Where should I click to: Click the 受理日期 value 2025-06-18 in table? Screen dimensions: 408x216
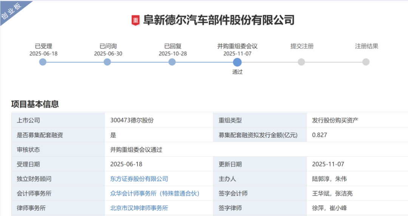(126, 164)
